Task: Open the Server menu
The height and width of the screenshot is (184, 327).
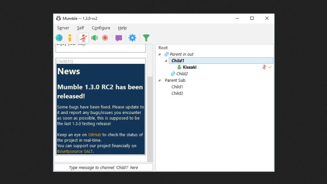Action: (63, 28)
